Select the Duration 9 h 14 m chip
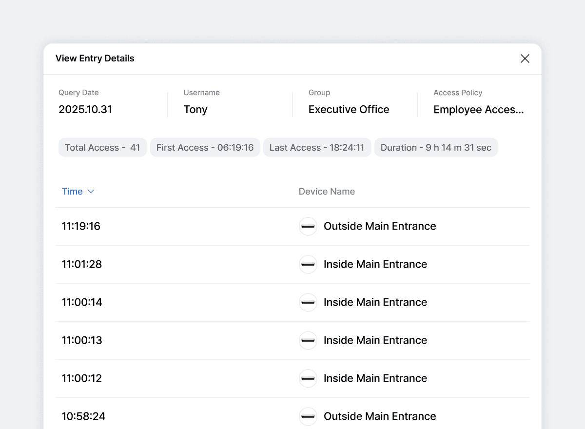585x429 pixels. (x=436, y=148)
